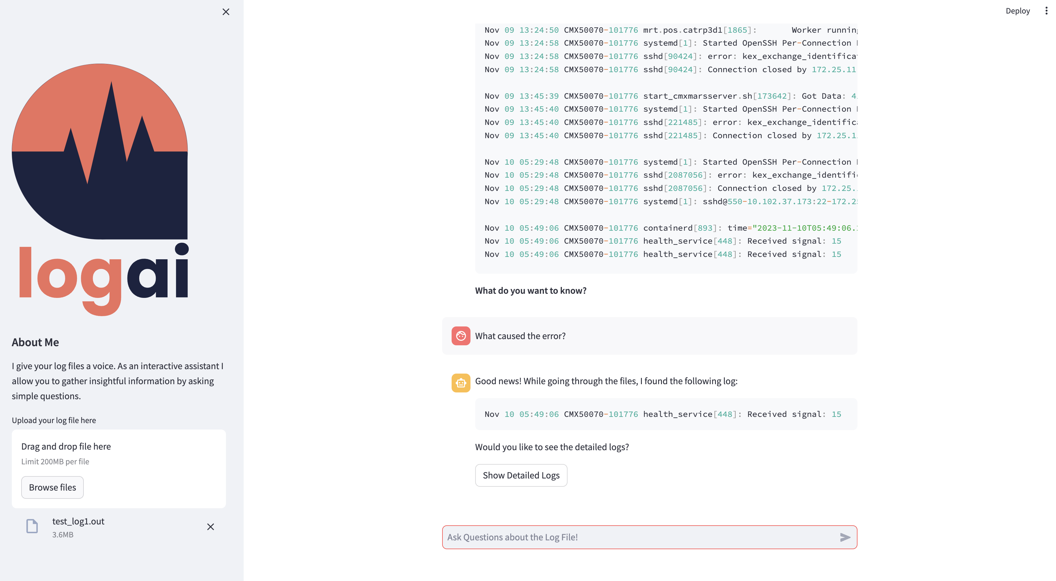Image resolution: width=1056 pixels, height=581 pixels.
Task: Collapse the sidebar with the X icon
Action: [x=226, y=12]
